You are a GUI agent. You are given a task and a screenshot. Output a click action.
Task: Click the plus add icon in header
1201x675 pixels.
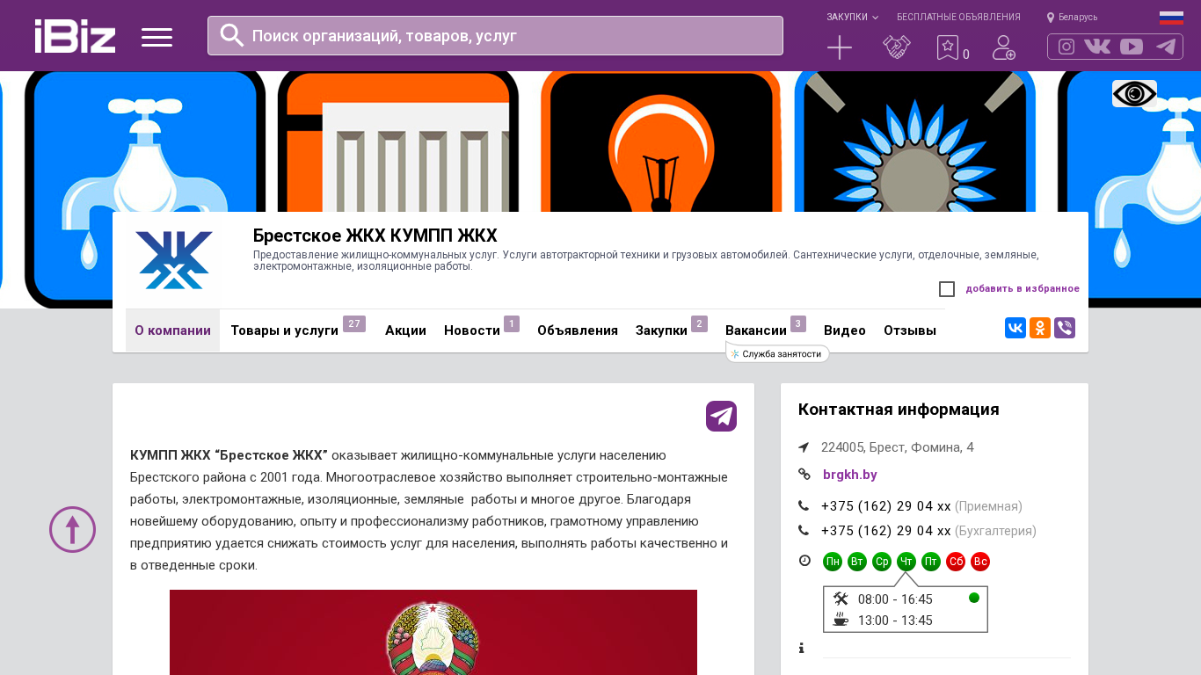coord(840,47)
